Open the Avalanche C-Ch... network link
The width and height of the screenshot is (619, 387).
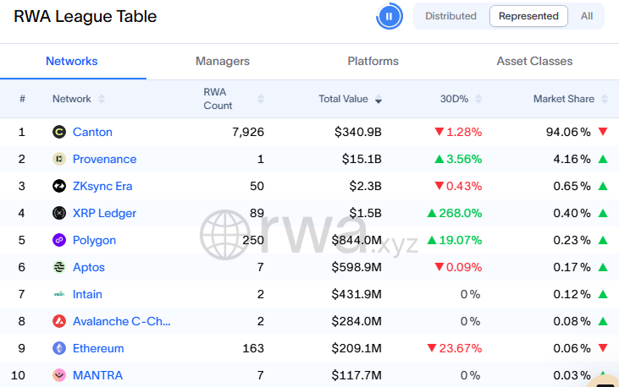[x=122, y=321]
